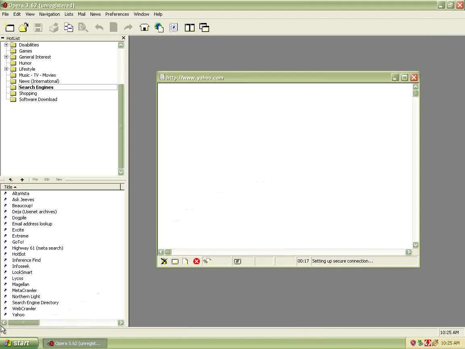Image resolution: width=465 pixels, height=349 pixels.
Task: Open the Yahoo bookmark
Action: pos(19,315)
